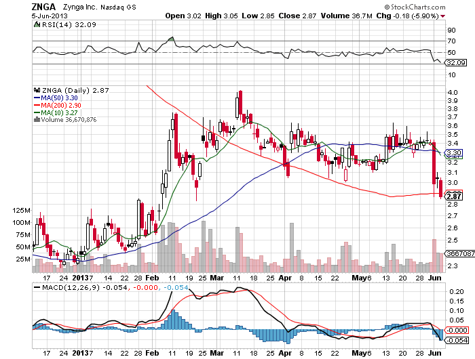The height and width of the screenshot is (359, 475).
Task: Click the Feb label on price axis
Action: 152,278
